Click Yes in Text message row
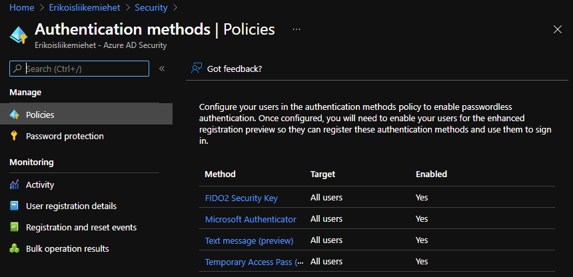Viewport: 573px width, 277px height. [x=422, y=240]
